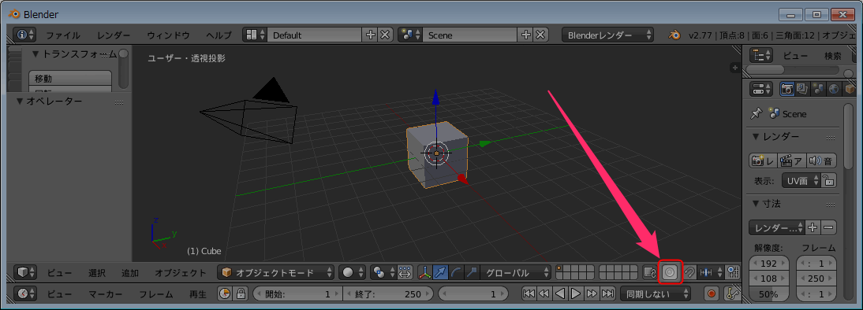863x310 pixels.
Task: Select the rotate manipulator arc icon
Action: tap(456, 272)
